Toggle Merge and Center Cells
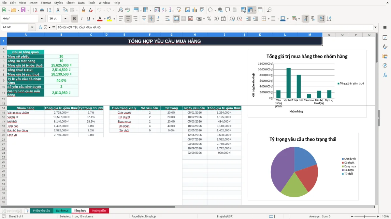Image resolution: width=391 pixels, height=219 pixels. click(x=176, y=19)
